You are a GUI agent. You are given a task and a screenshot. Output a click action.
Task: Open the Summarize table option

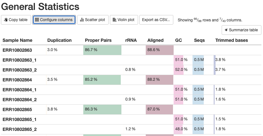click(242, 30)
